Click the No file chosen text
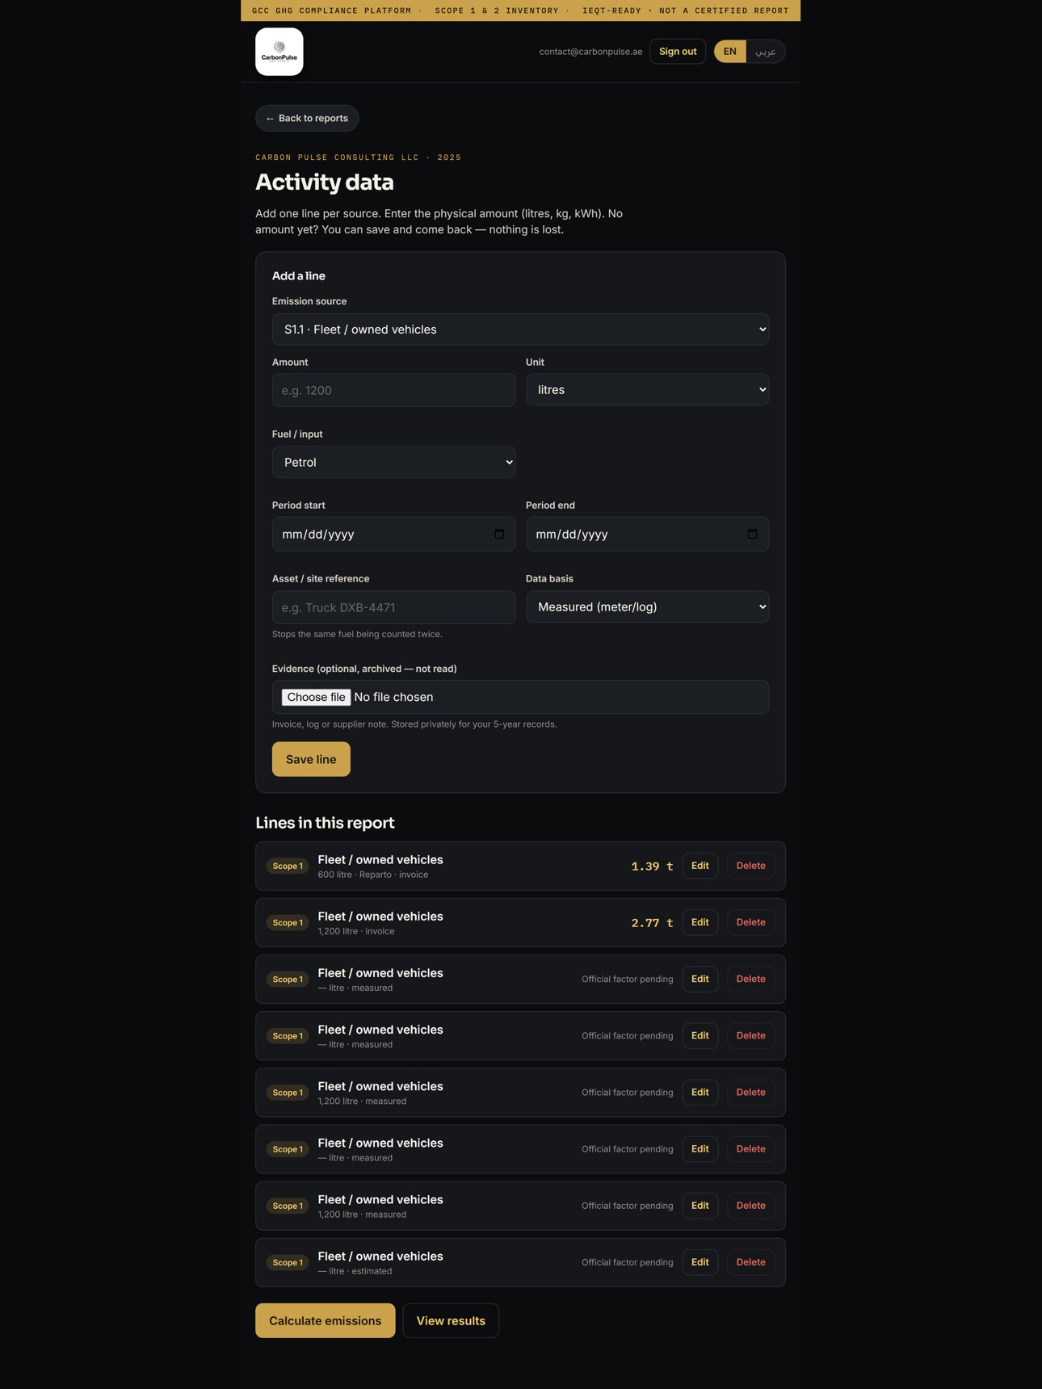 393,697
